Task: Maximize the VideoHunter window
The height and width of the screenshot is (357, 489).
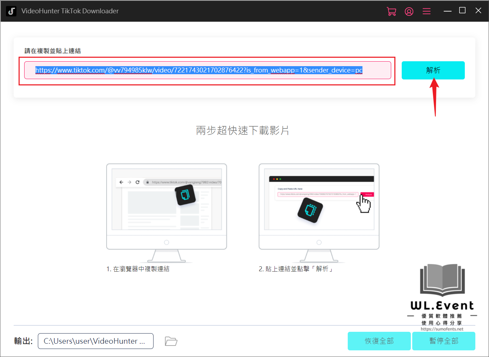Action: click(462, 11)
